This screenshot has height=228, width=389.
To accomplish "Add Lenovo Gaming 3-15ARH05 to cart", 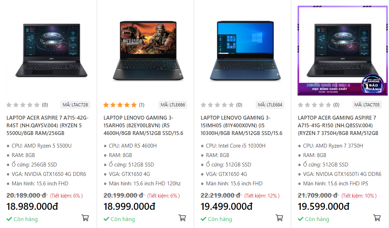I will pyautogui.click(x=182, y=218).
